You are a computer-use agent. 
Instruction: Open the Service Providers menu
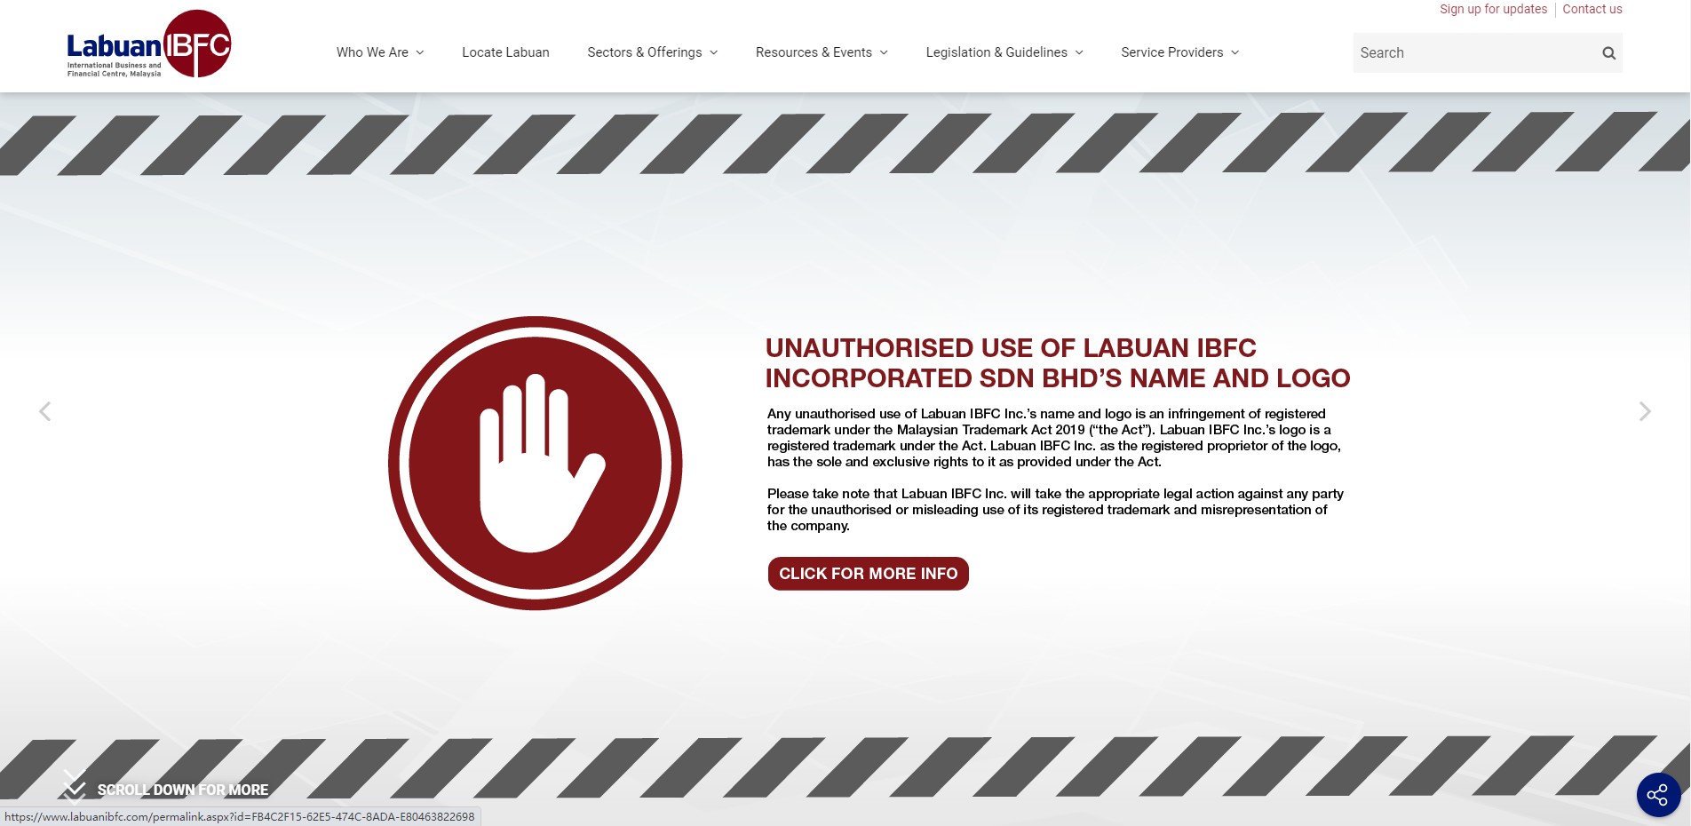[x=1172, y=52]
